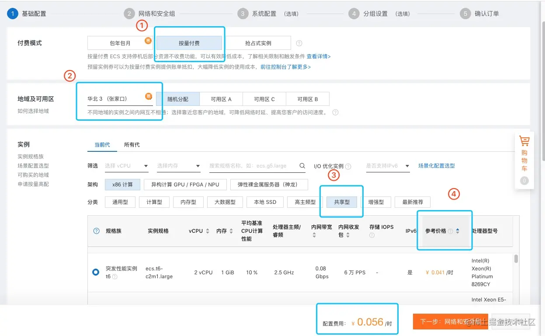Open 如何选择地域 link
Image resolution: width=545 pixels, height=336 pixels.
coord(33,111)
